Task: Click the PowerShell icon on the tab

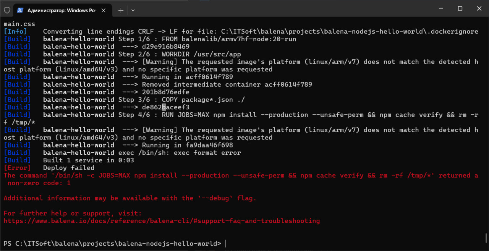Action: (x=20, y=10)
